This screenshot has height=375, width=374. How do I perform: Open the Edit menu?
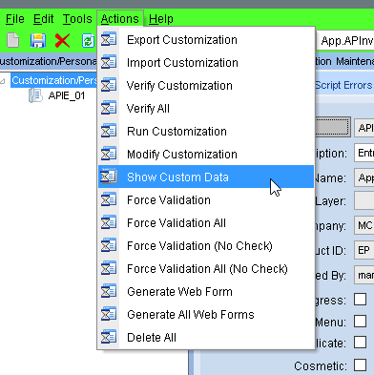pyautogui.click(x=44, y=19)
